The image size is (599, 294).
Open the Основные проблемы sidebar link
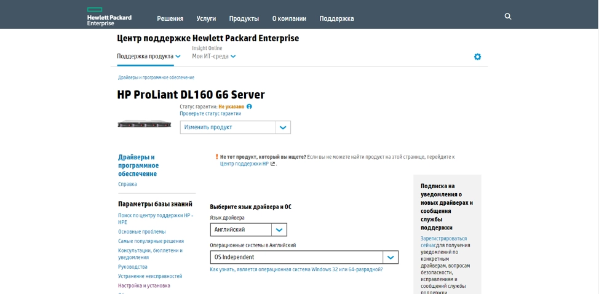point(141,232)
